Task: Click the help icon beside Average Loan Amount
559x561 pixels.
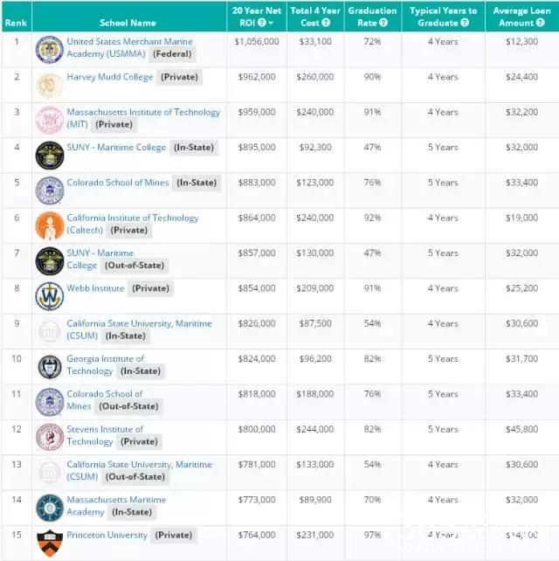Action: [x=540, y=23]
